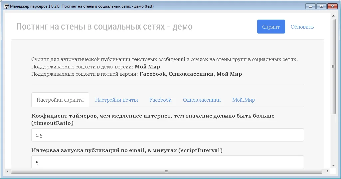Viewport: 341px width, 179px height.
Task: Click the vertical scrollbar up arrow
Action: [x=333, y=16]
